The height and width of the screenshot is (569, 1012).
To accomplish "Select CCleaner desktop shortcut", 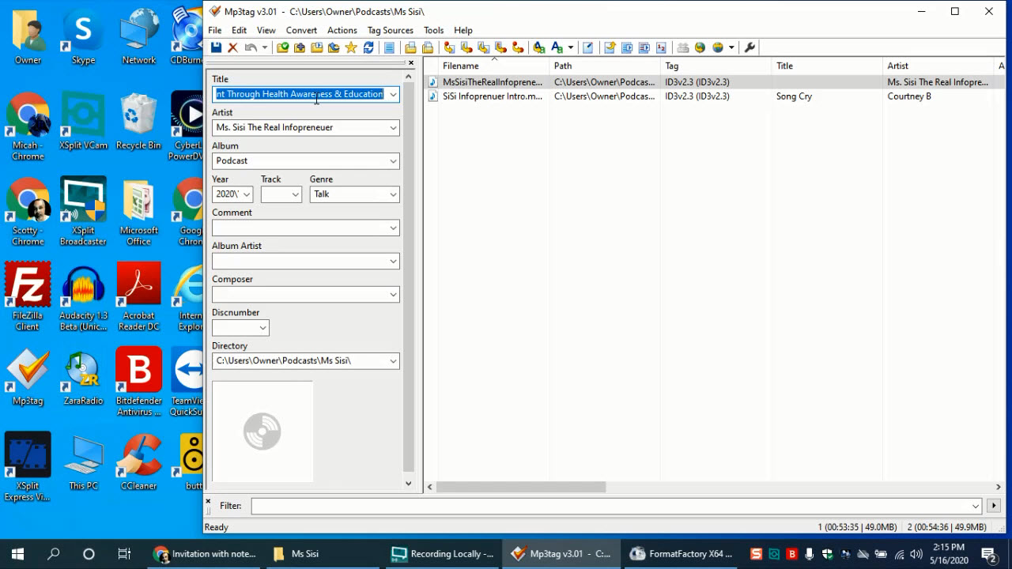I will point(138,462).
